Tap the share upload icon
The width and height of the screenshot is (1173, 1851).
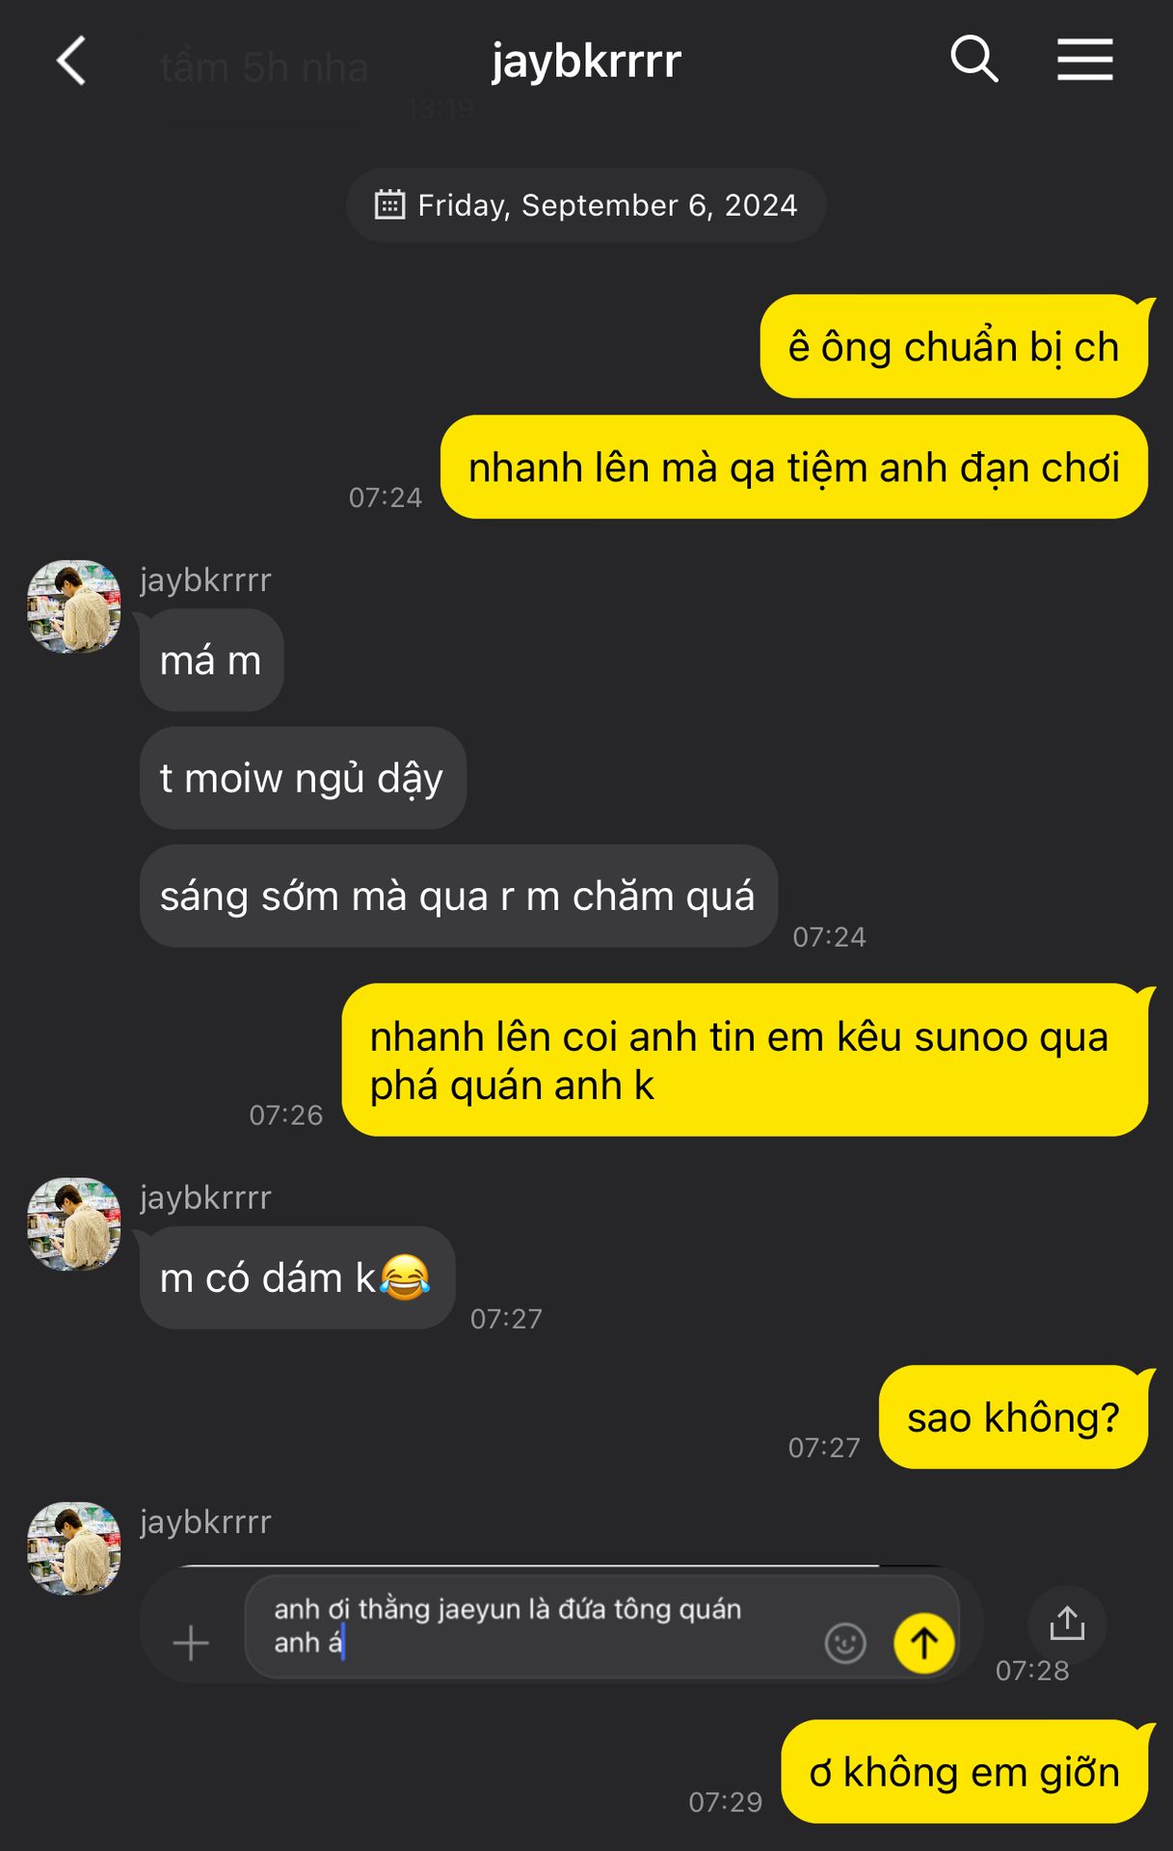pos(1067,1623)
